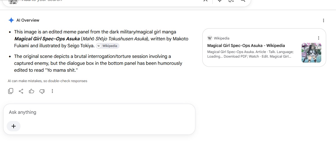The image size is (336, 142).
Task: Give the AI Overview a thumbs down
Action: click(x=42, y=91)
